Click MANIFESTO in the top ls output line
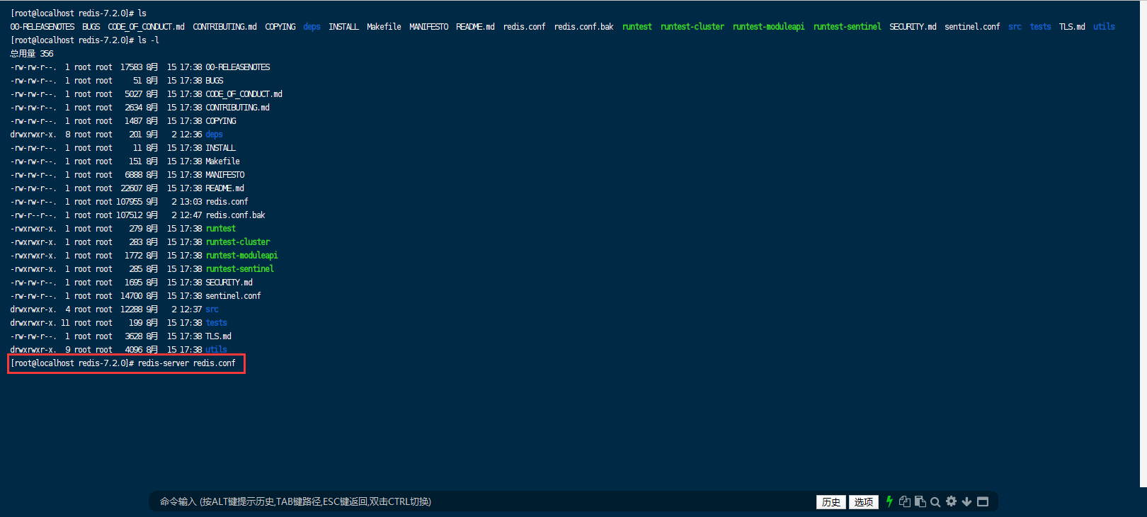1147x517 pixels. pyautogui.click(x=428, y=27)
